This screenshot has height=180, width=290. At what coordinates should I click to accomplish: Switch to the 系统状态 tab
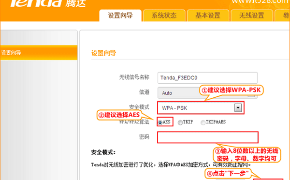[x=164, y=15]
